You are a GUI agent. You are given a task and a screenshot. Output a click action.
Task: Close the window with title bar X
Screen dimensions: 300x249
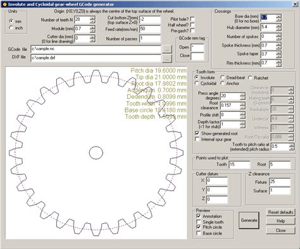point(295,4)
